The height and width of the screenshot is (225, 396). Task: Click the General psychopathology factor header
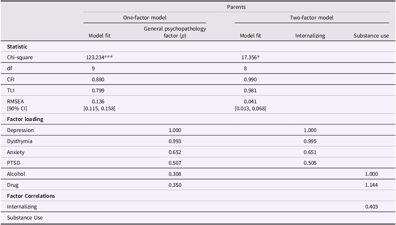point(175,32)
